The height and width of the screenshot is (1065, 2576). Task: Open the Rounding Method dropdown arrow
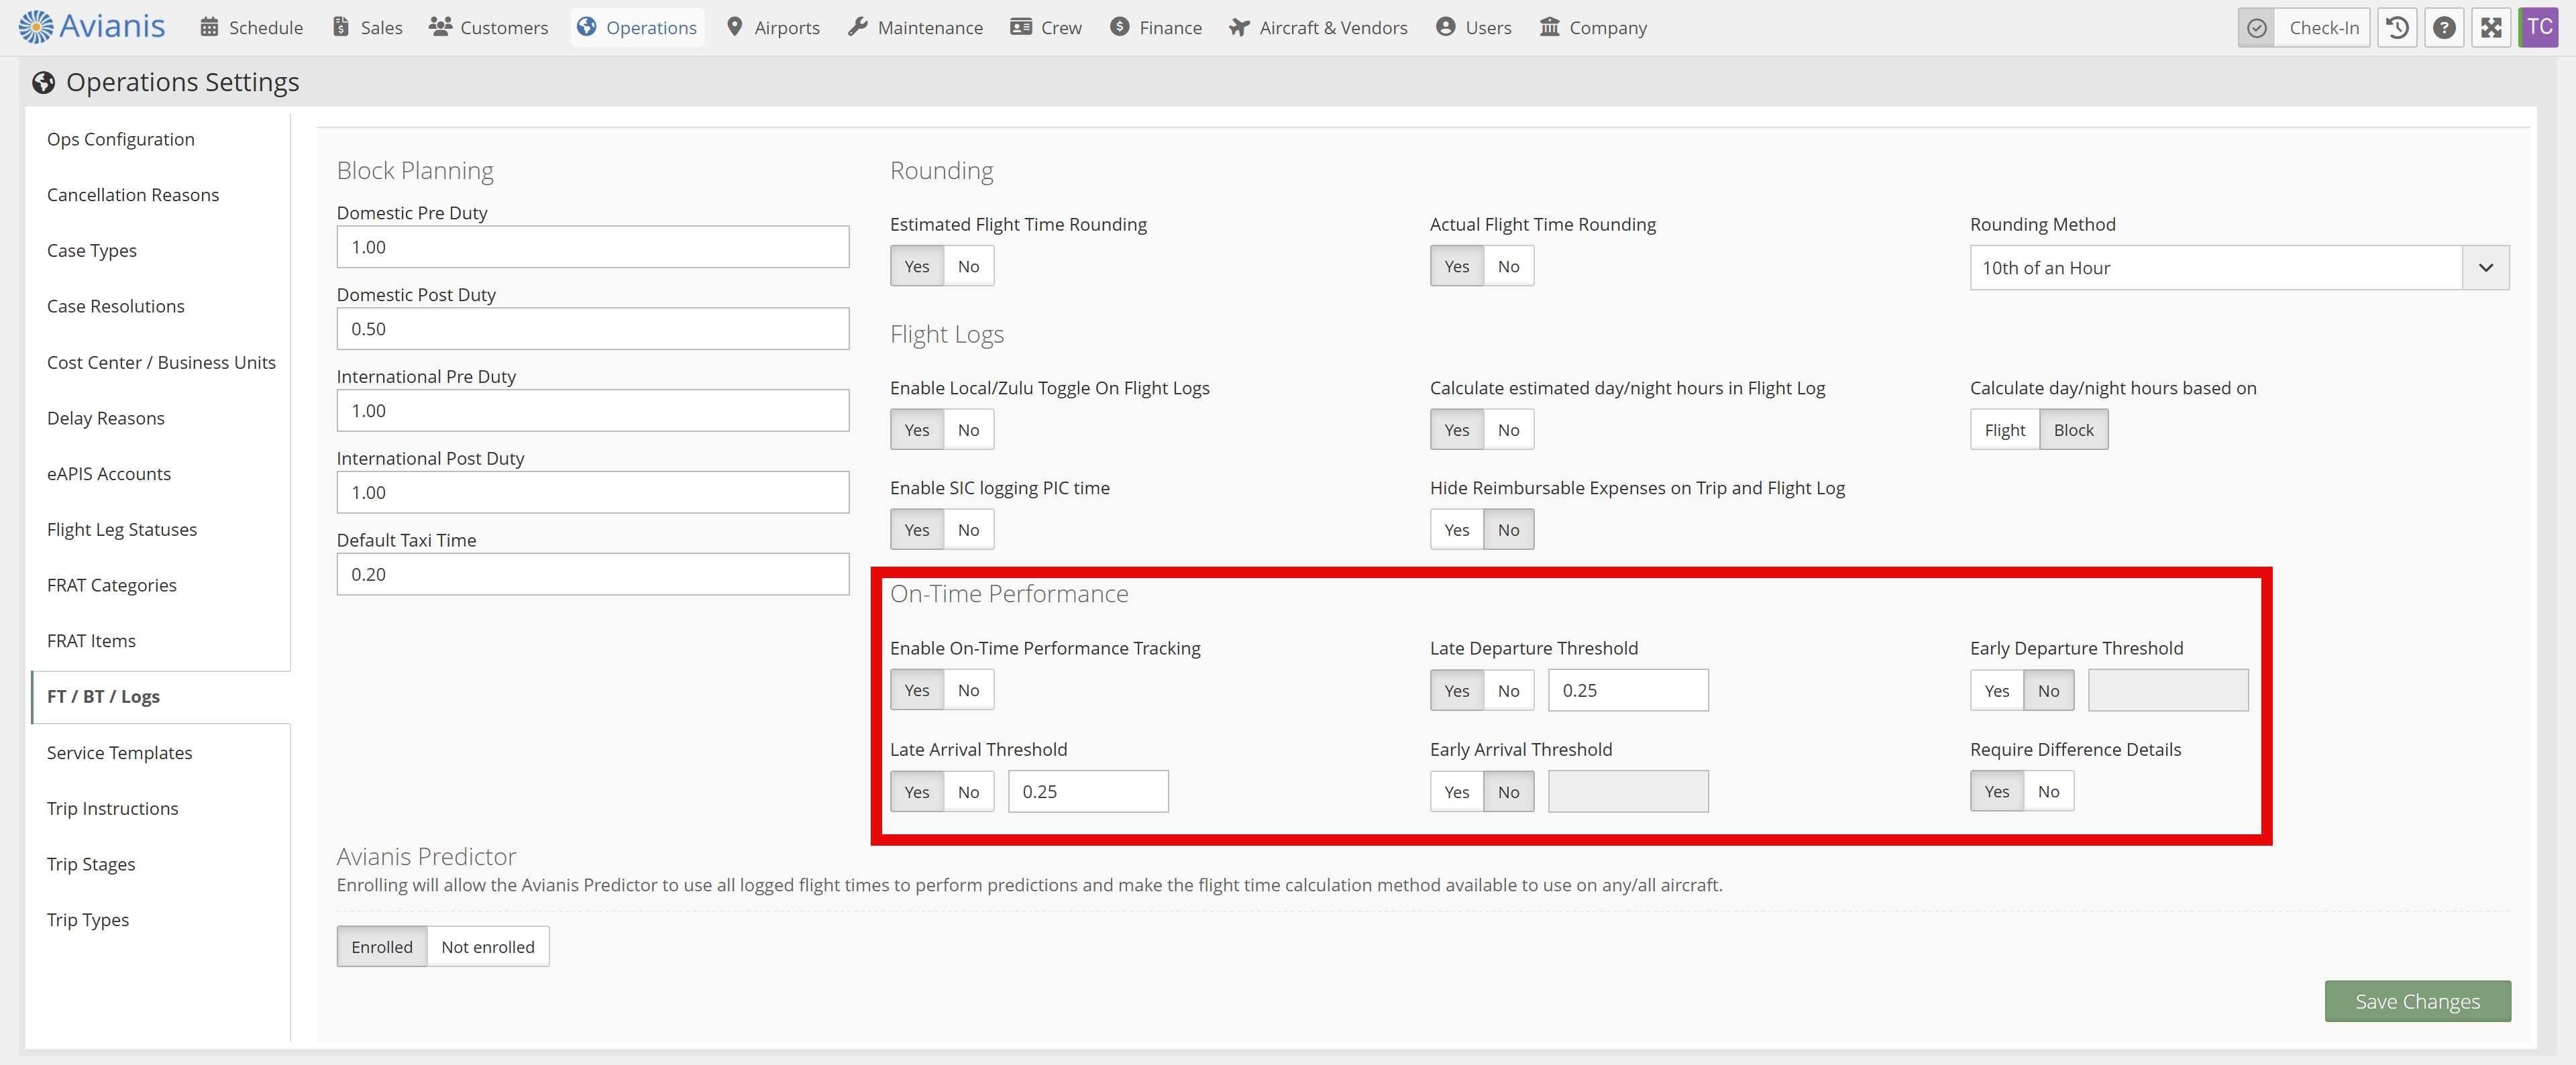2485,268
